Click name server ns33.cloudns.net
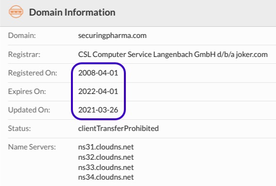Screen dimensions: 276x186 pos(106,167)
